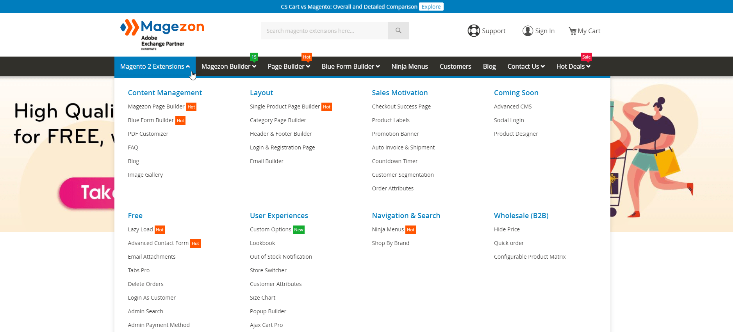Click the Magezon logo

pyautogui.click(x=162, y=34)
